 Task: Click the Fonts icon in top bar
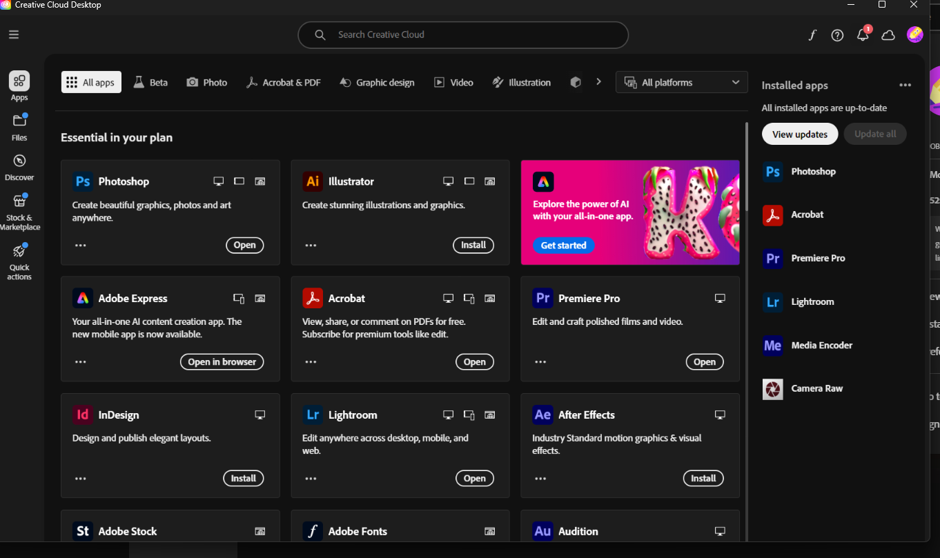[x=812, y=35]
